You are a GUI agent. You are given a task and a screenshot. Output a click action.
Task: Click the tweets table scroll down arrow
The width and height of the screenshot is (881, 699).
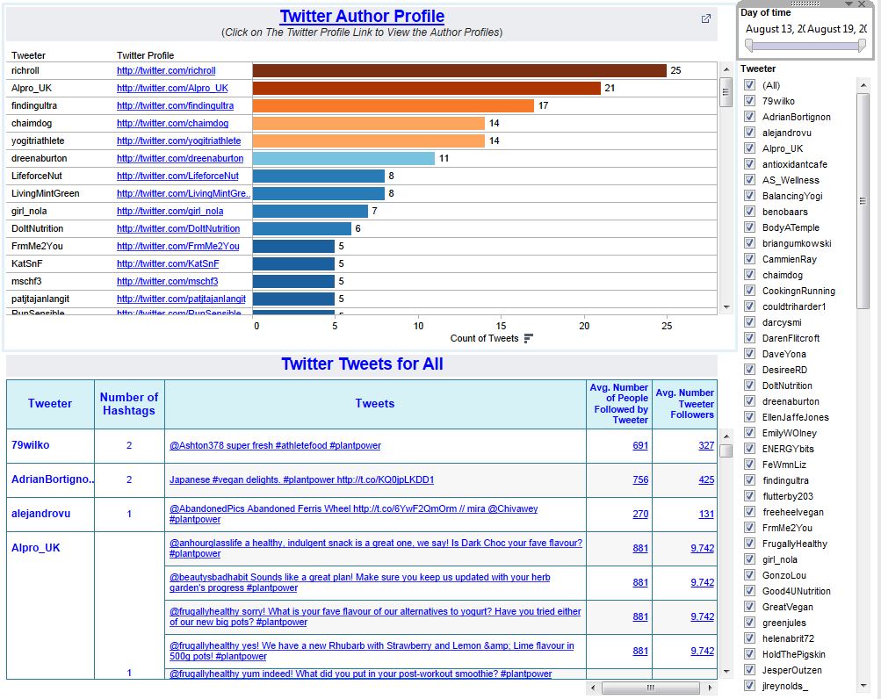[x=726, y=672]
